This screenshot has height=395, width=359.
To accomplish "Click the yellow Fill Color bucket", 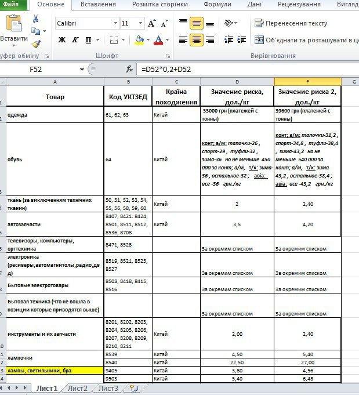I will point(139,40).
